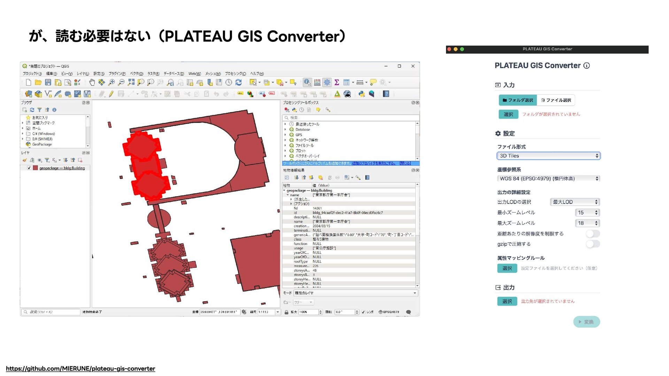The height and width of the screenshot is (376, 669).
Task: Select the Identify Features tool
Action: pyautogui.click(x=307, y=83)
